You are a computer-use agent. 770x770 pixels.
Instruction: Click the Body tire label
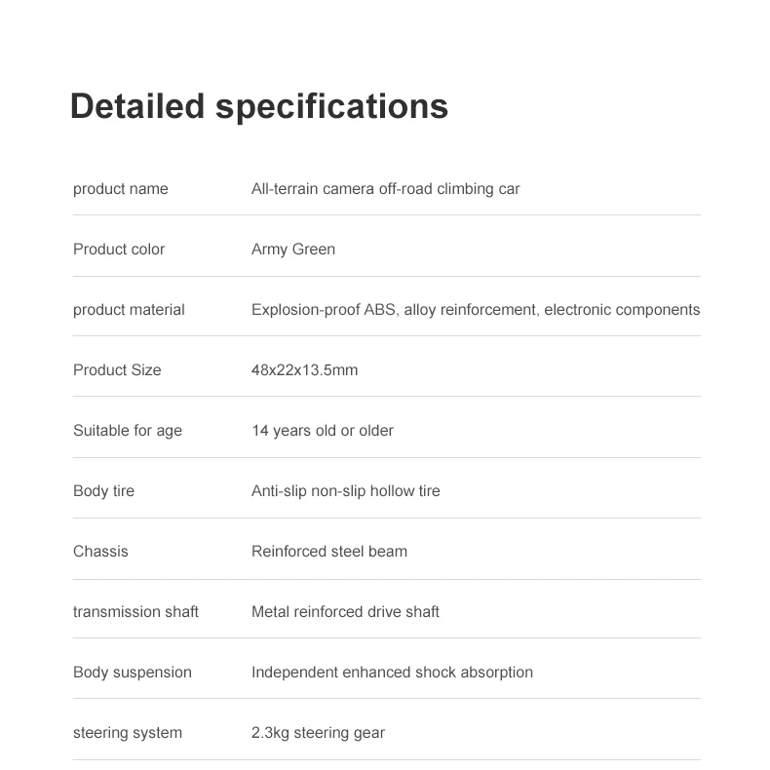coord(103,491)
